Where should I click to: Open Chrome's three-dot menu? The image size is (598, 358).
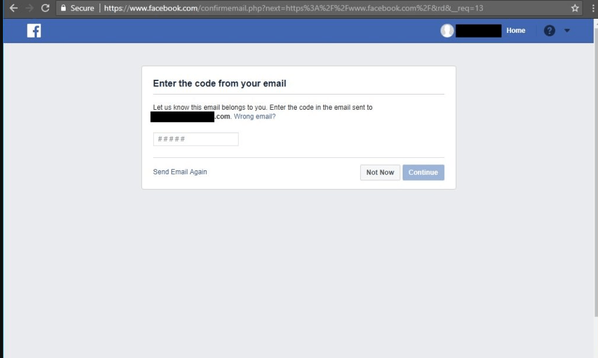tap(593, 8)
